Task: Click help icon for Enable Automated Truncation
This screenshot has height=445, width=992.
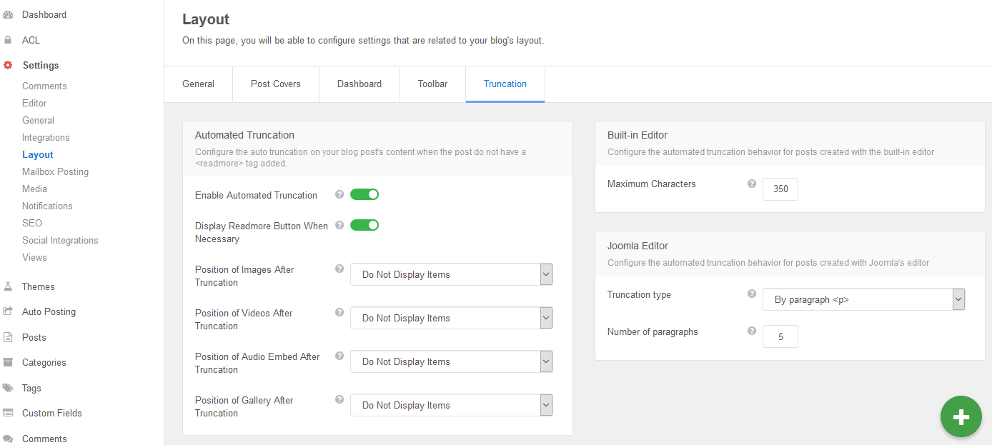Action: 339,194
